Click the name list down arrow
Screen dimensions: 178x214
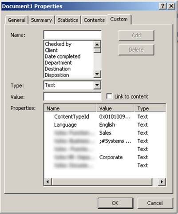97,74
